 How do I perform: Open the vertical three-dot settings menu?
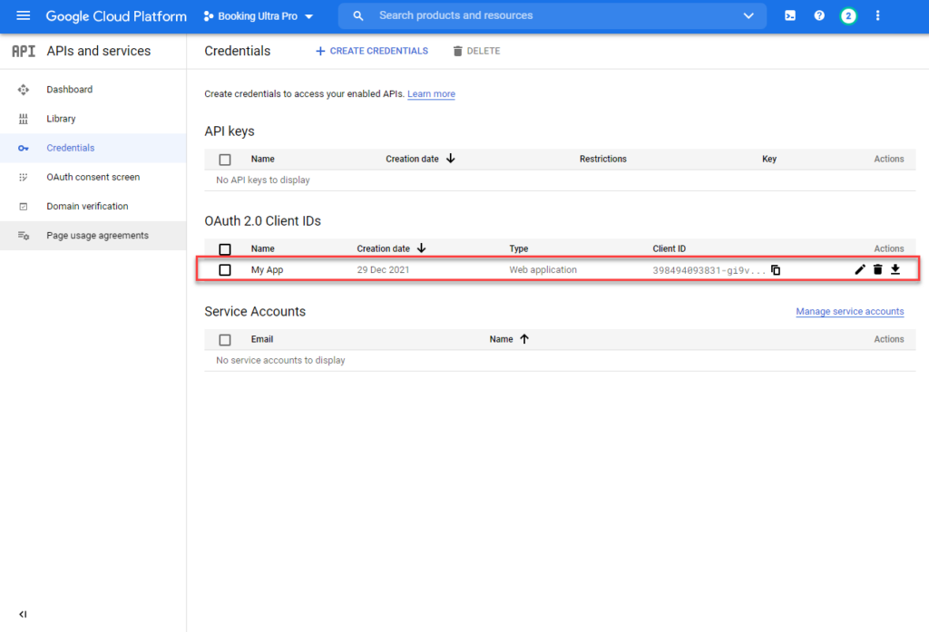coord(877,16)
